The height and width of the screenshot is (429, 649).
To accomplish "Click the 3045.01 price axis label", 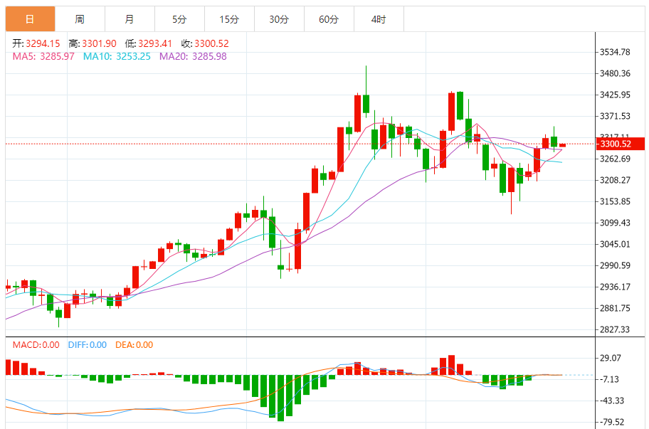I will [615, 244].
